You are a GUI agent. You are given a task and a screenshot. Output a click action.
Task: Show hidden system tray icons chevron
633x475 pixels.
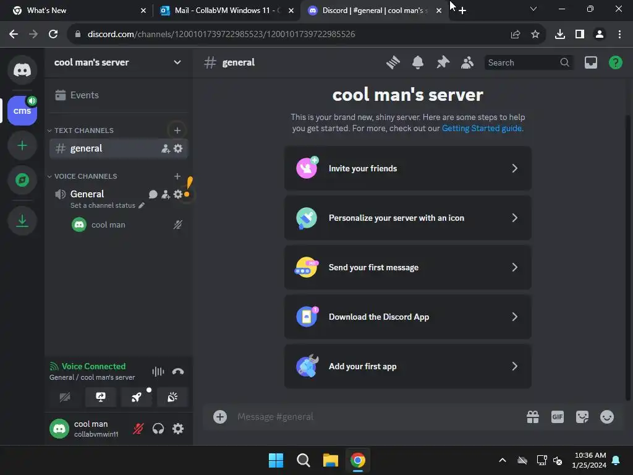tap(503, 460)
